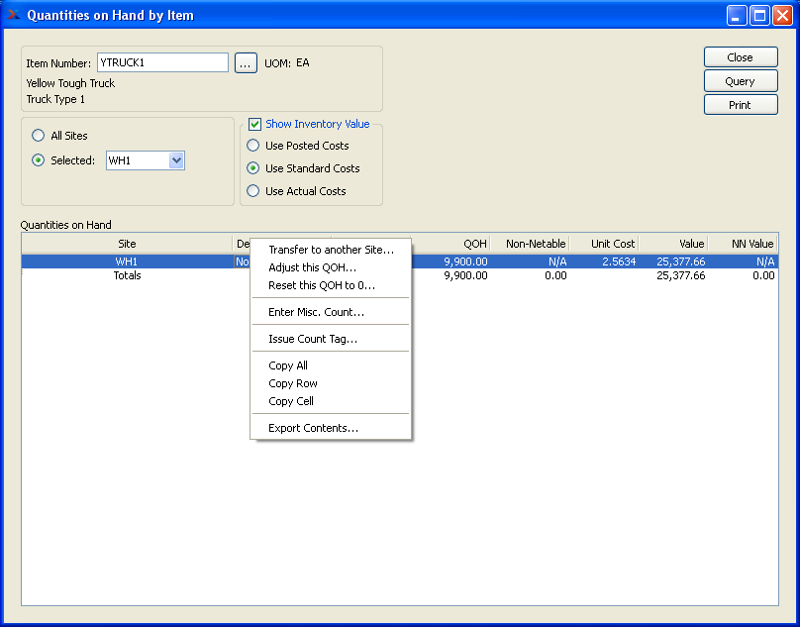Select the All Sites radio button

(x=39, y=136)
